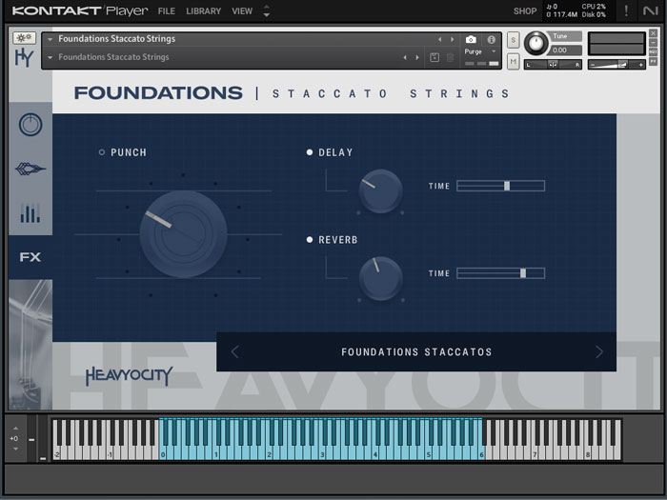667x500 pixels.
Task: Click the large PUNCH knob
Action: pyautogui.click(x=183, y=234)
